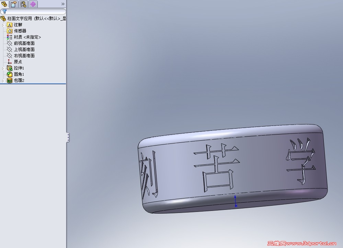Viewport: 343px width, 248px height.
Task: Click the 前视基准面 plane icon
Action: pos(9,43)
